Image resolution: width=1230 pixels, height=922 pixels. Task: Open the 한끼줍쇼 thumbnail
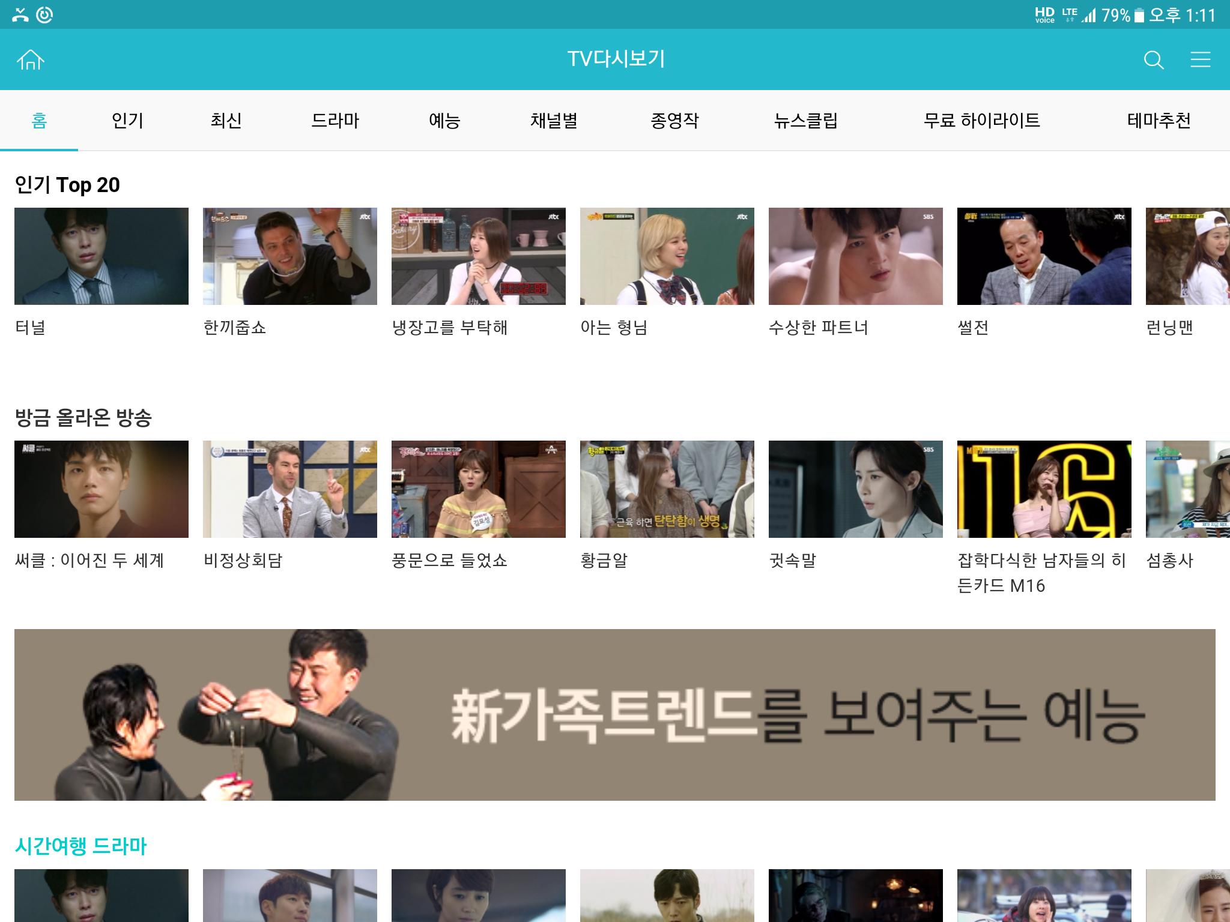point(290,256)
